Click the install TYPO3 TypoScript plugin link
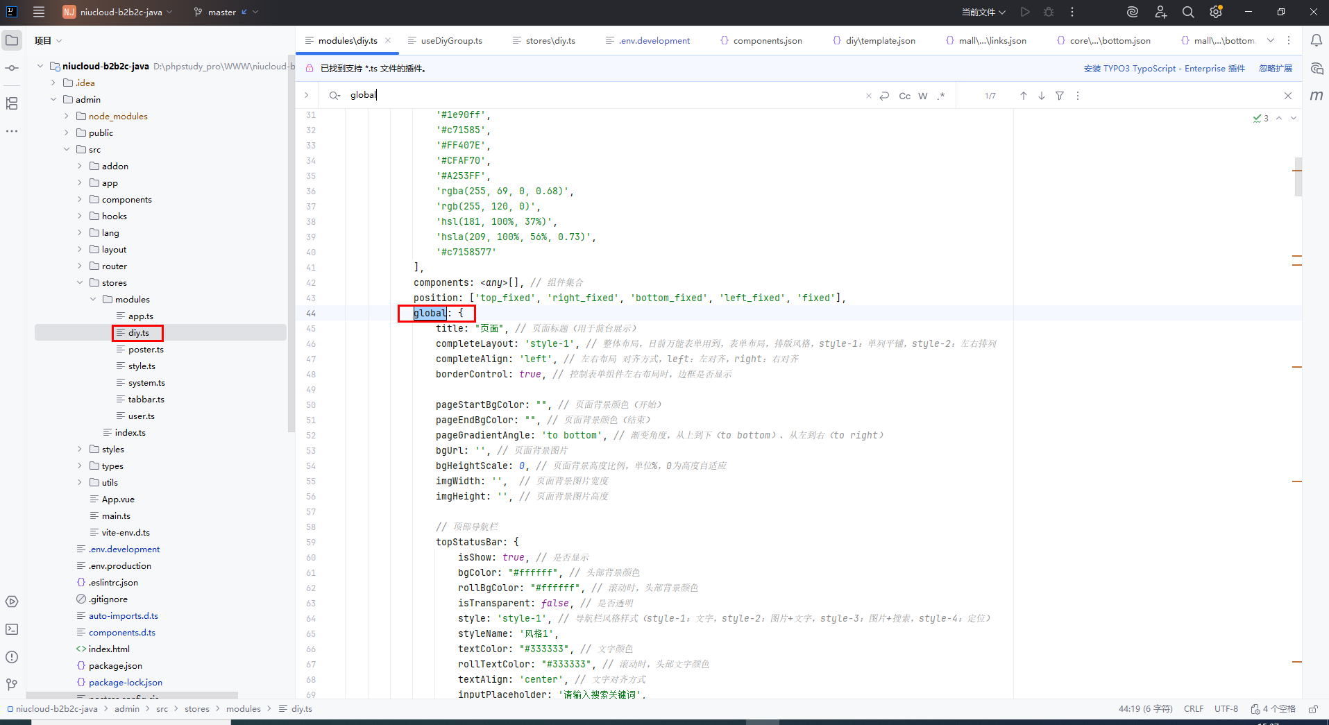The image size is (1329, 725). pyautogui.click(x=1164, y=69)
